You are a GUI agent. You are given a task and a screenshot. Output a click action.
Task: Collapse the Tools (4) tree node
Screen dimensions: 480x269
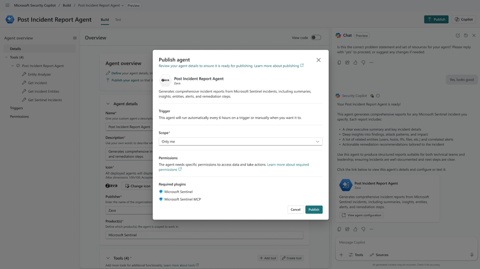click(6, 57)
